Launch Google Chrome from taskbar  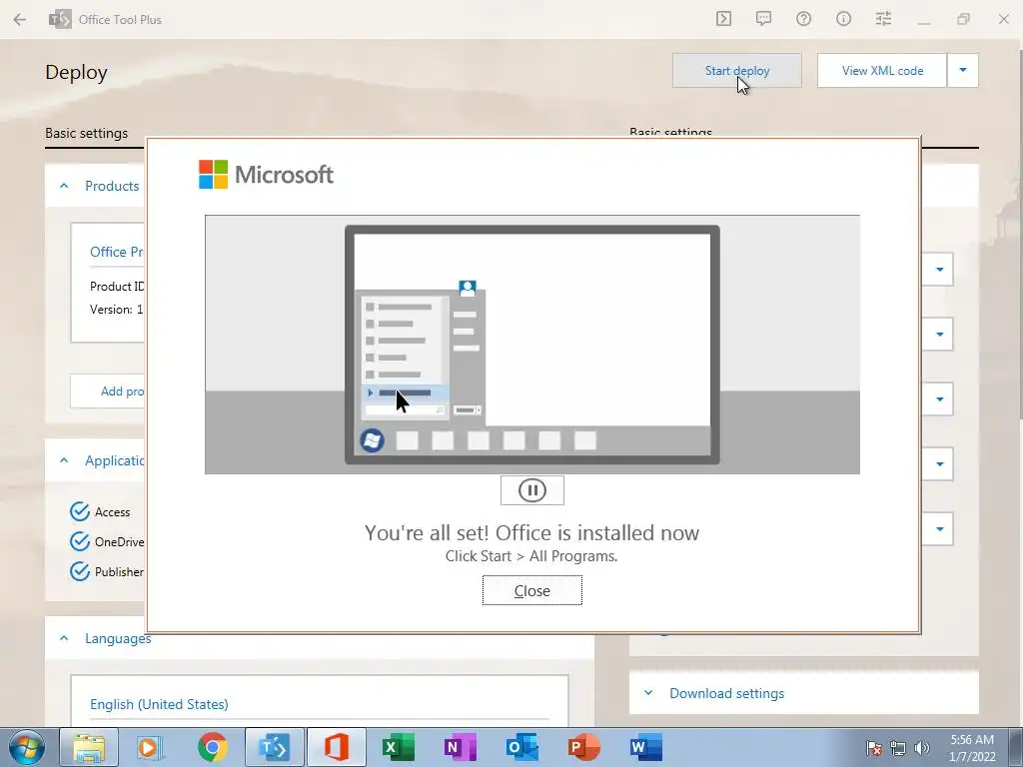click(x=213, y=747)
